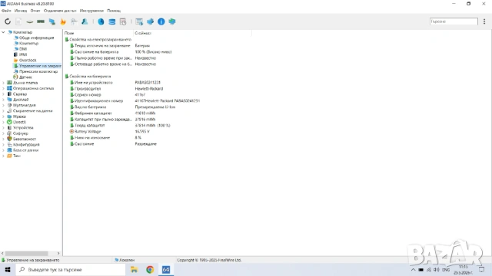Open the Файл menu

[6, 11]
